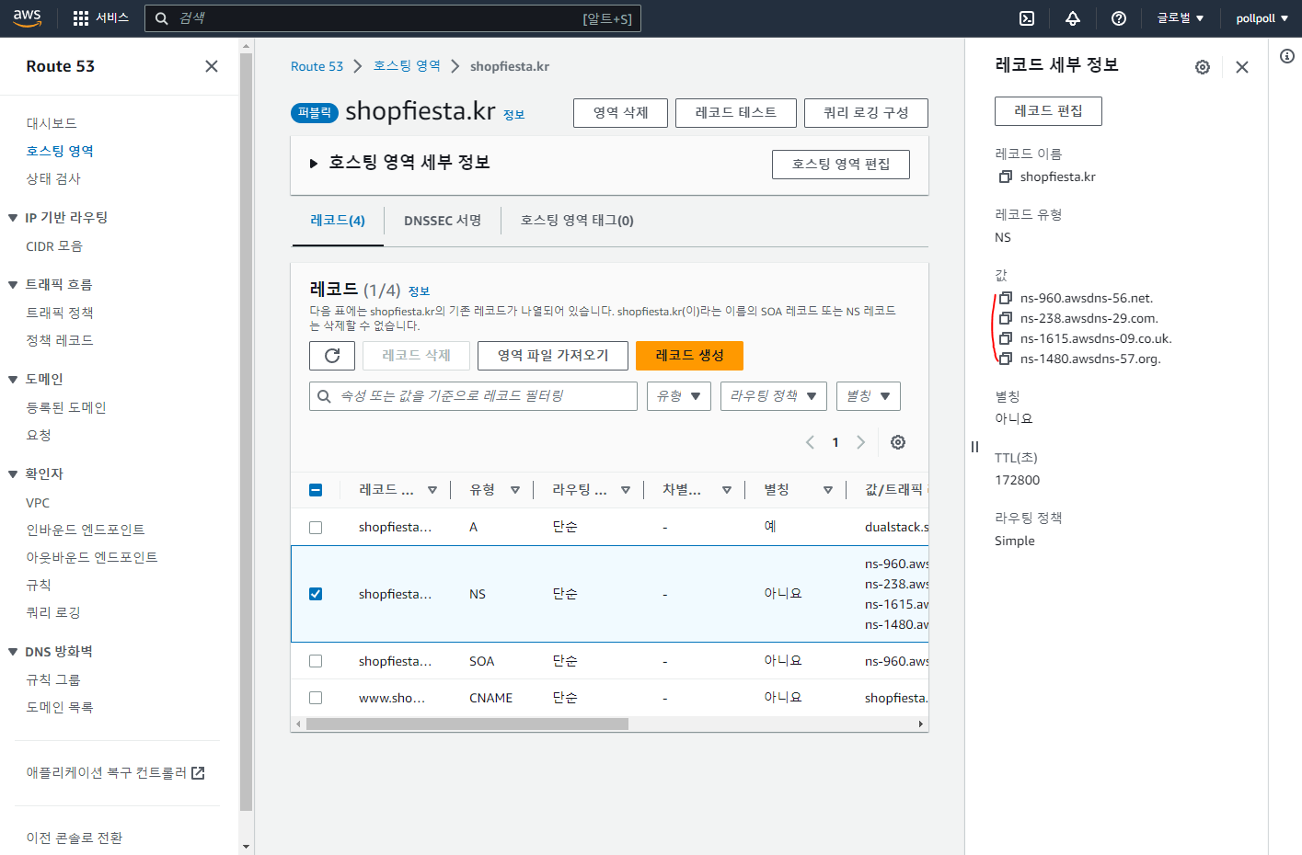The image size is (1302, 855).
Task: Refresh the records table
Action: (x=332, y=356)
